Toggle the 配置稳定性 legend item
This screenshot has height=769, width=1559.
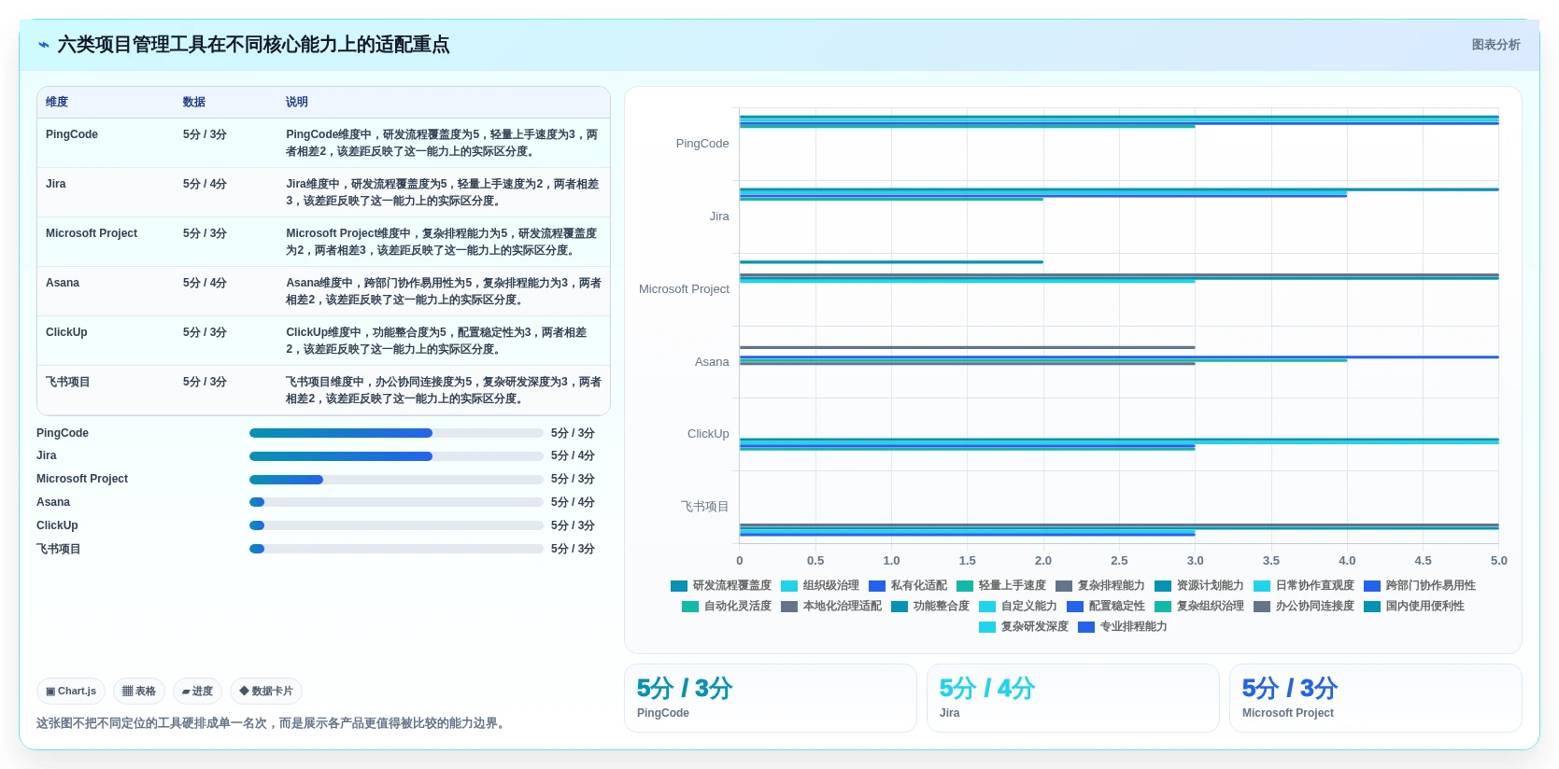[1106, 607]
